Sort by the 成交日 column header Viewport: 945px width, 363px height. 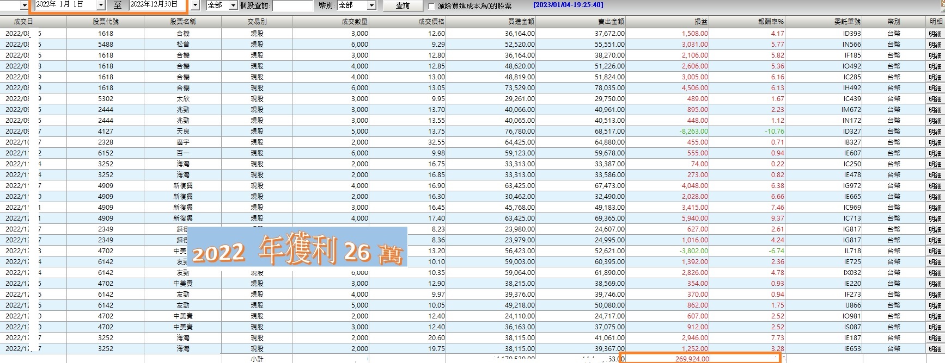coord(23,22)
